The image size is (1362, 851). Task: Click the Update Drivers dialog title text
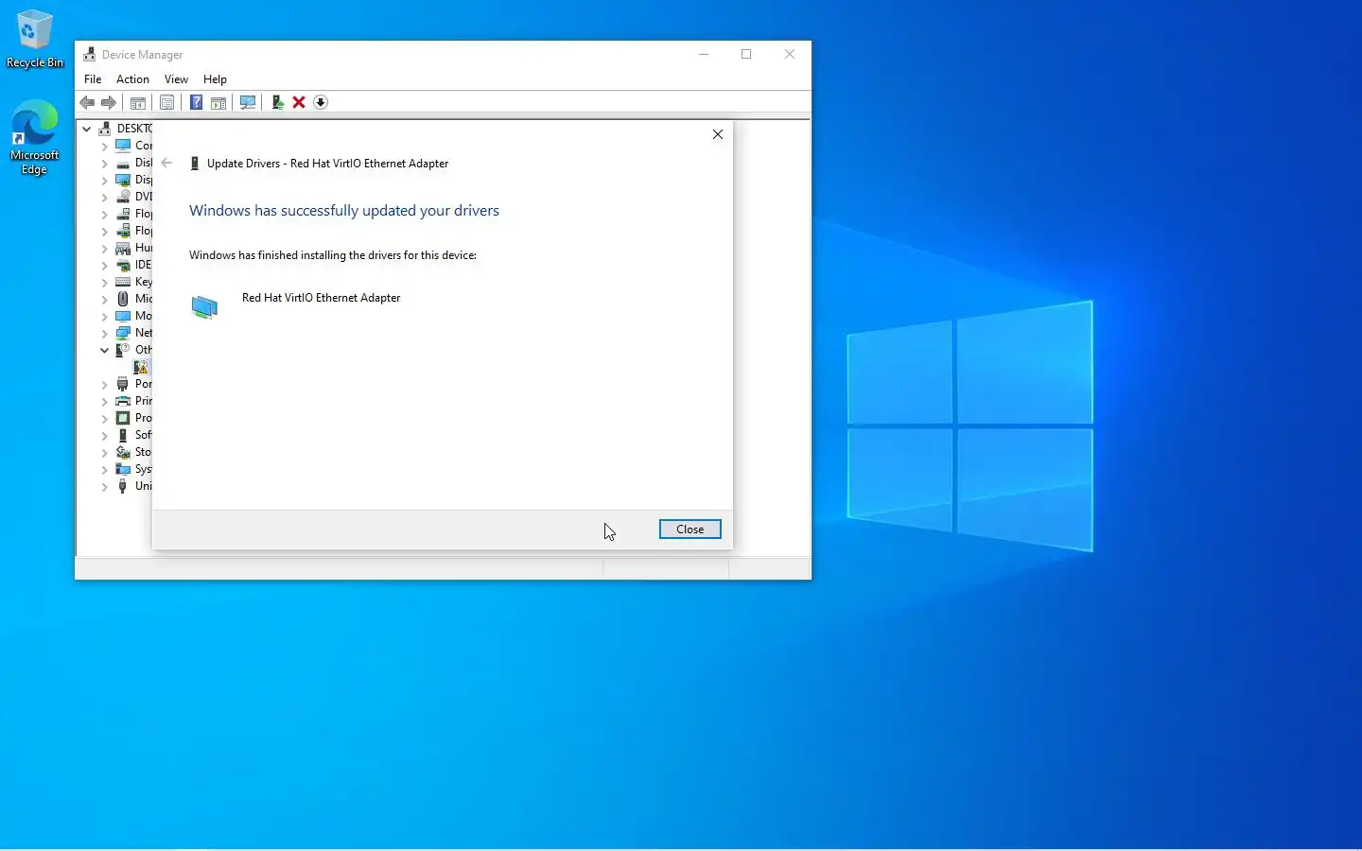[327, 164]
